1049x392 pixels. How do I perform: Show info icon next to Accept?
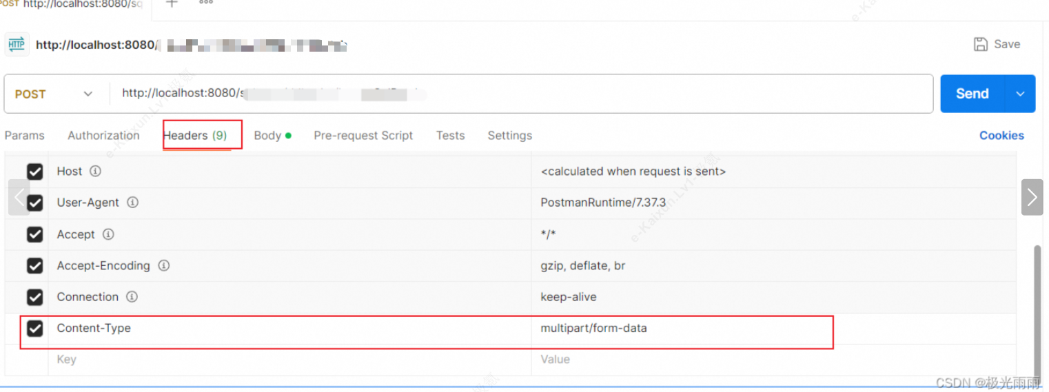click(x=108, y=234)
